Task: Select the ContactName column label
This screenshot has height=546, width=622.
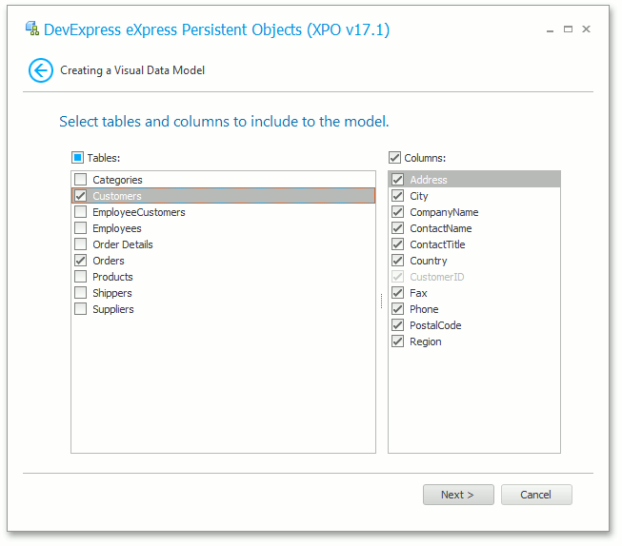Action: [441, 228]
